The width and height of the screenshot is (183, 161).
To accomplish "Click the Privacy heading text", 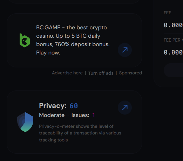I will pyautogui.click(x=53, y=106).
